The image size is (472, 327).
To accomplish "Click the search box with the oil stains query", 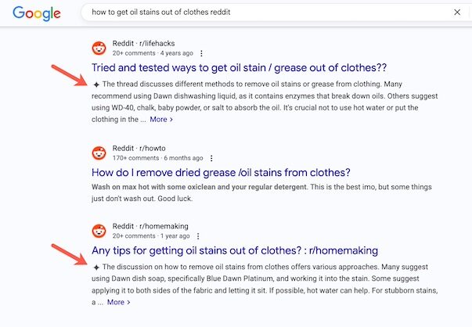I will pyautogui.click(x=258, y=13).
